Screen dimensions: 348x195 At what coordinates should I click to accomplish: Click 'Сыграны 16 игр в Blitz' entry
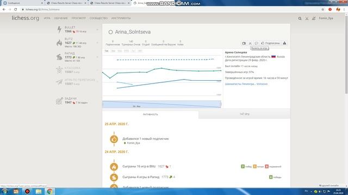(x=139, y=166)
